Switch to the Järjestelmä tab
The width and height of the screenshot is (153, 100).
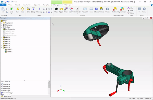tap(37, 5)
